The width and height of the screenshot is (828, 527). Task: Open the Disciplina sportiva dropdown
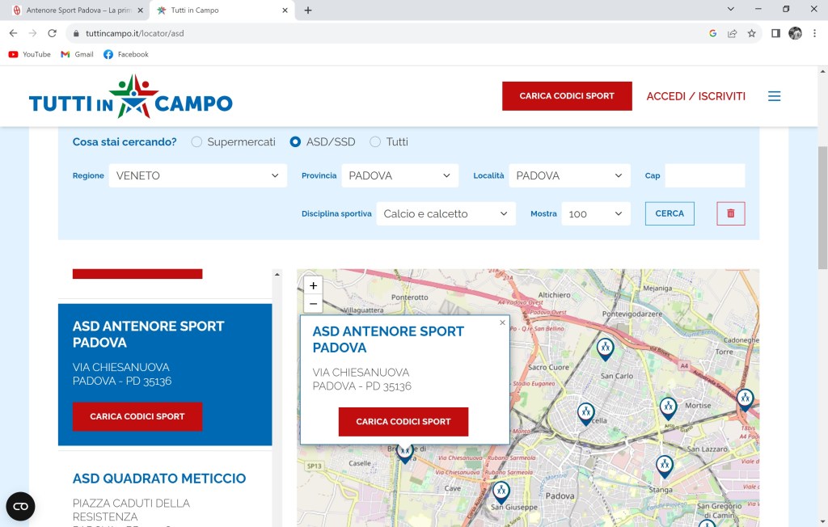[x=446, y=214]
